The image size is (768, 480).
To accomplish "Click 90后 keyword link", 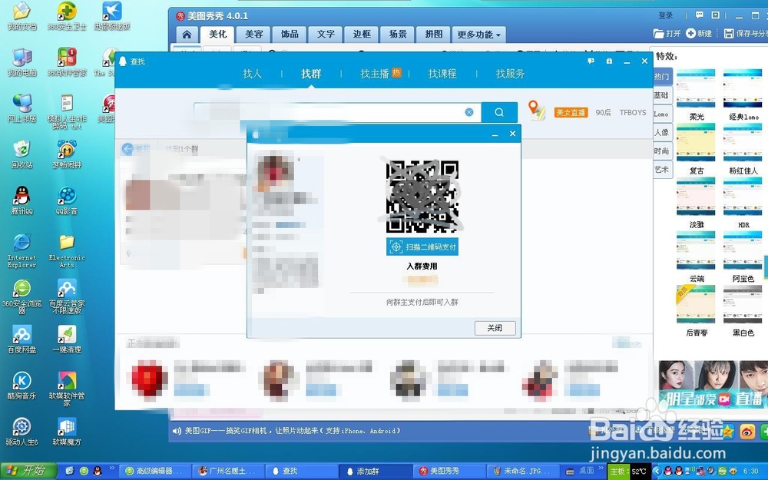I will click(603, 112).
